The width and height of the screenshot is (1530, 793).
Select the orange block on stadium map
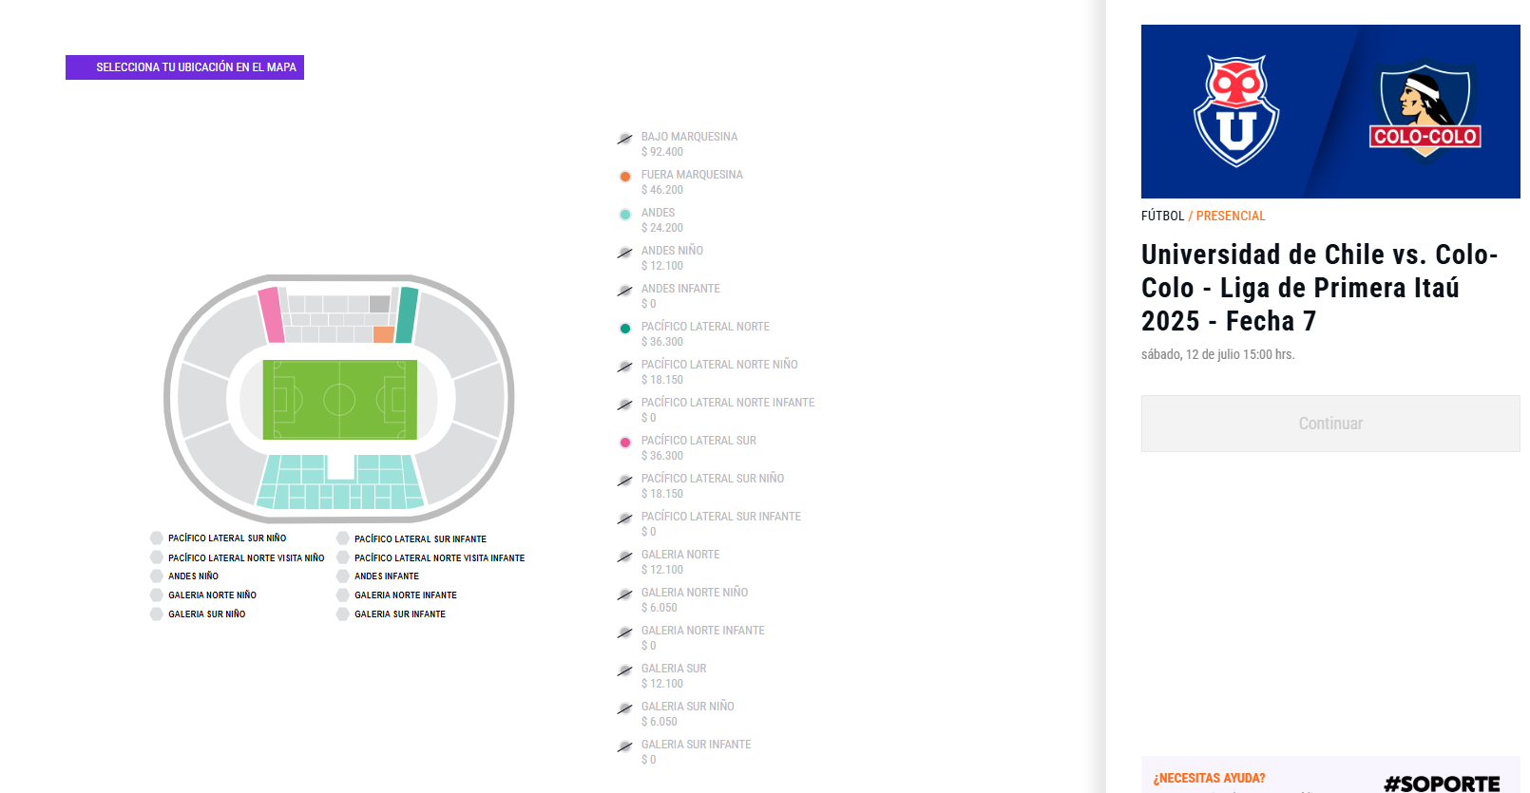pos(384,334)
